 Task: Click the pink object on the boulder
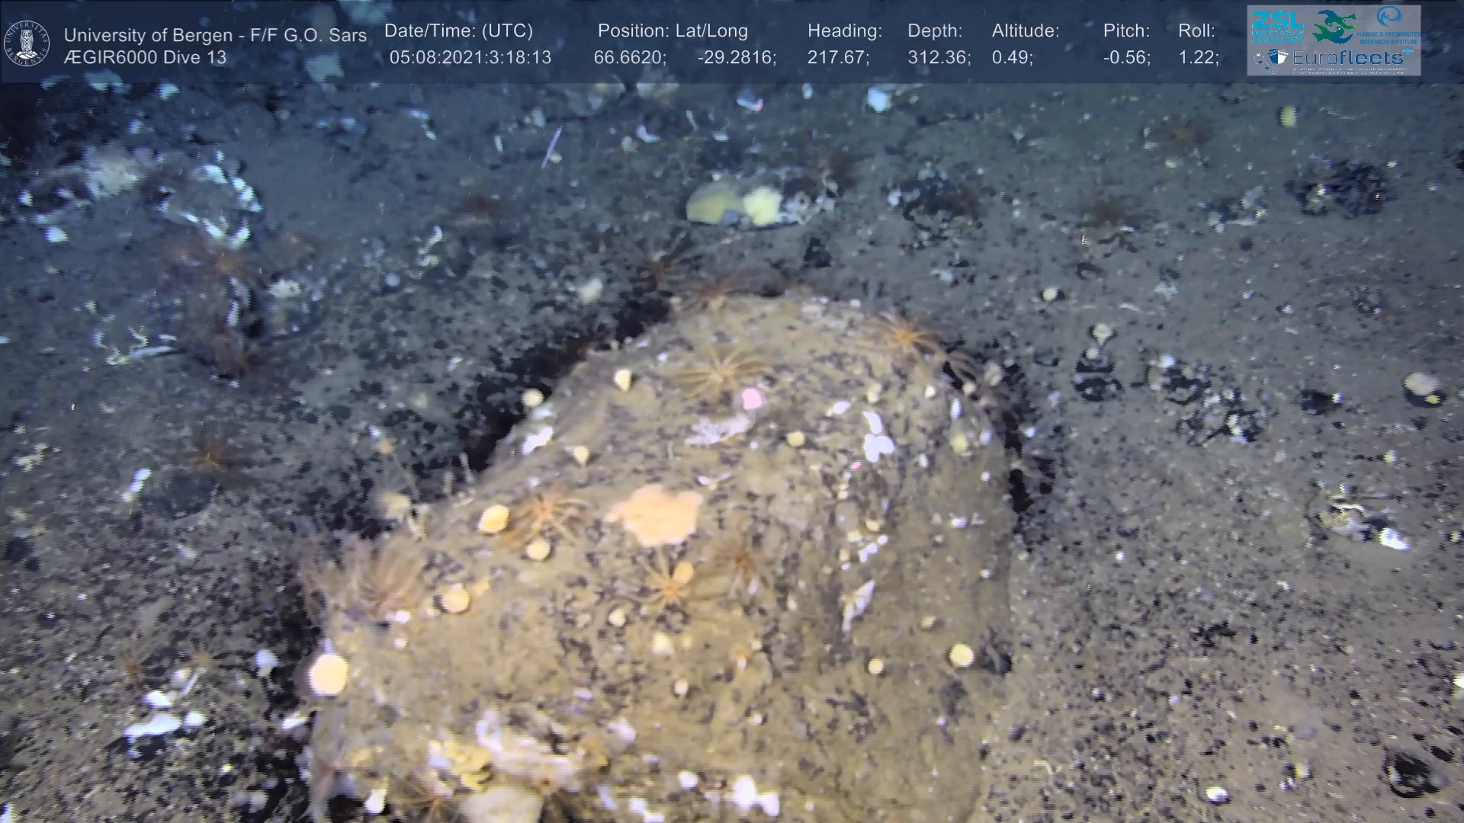(752, 398)
